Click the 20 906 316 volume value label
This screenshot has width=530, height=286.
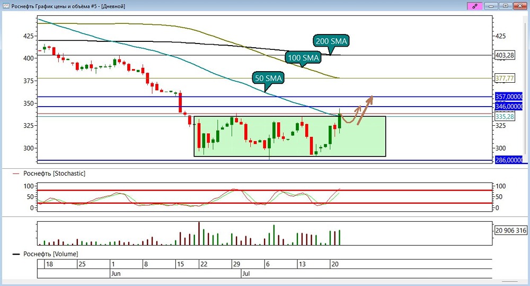pyautogui.click(x=511, y=231)
